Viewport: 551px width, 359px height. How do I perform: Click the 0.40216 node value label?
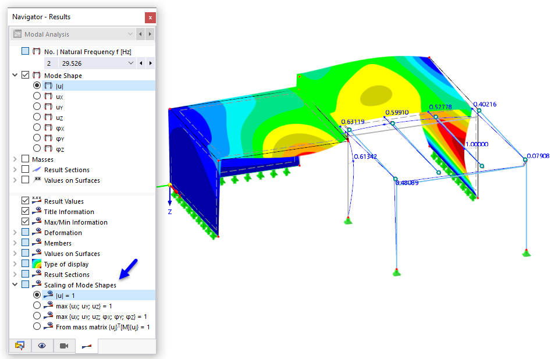tap(485, 104)
